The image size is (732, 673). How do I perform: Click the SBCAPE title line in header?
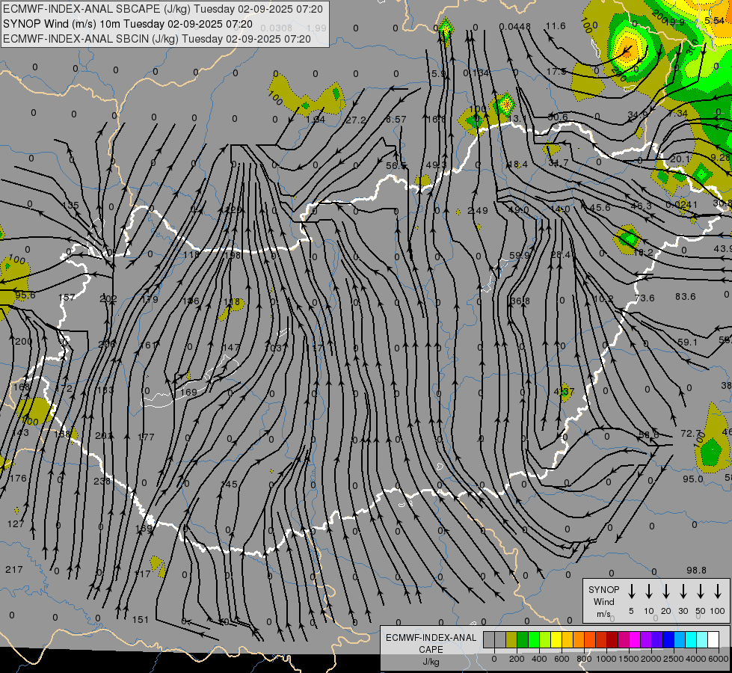point(163,9)
